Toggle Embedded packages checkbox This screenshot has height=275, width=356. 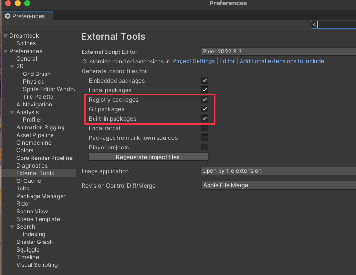tap(205, 80)
